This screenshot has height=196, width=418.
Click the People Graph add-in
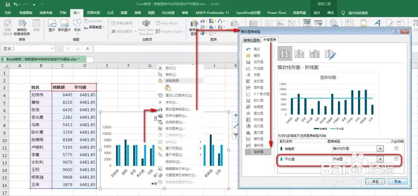pyautogui.click(x=169, y=31)
